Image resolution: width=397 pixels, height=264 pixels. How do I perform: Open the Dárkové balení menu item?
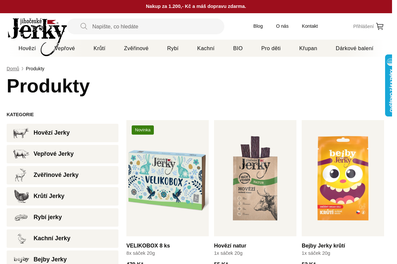coord(354,49)
